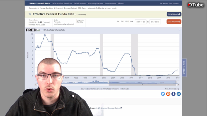Click navigator scroll left arrow

click(36, 85)
